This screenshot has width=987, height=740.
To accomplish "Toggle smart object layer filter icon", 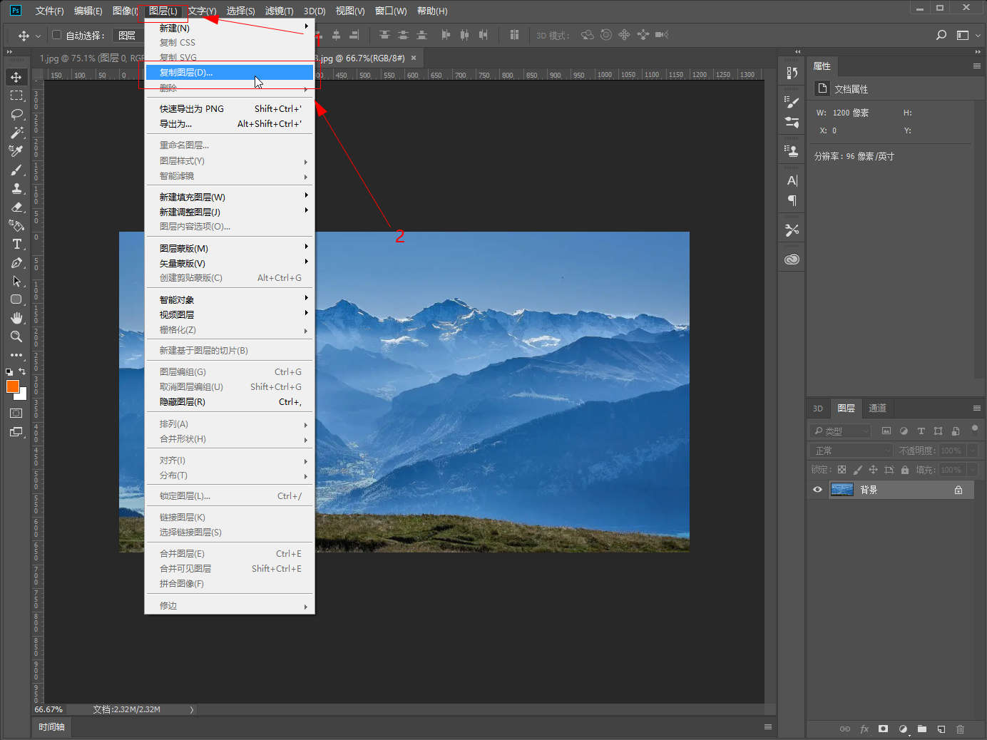I will click(x=955, y=431).
